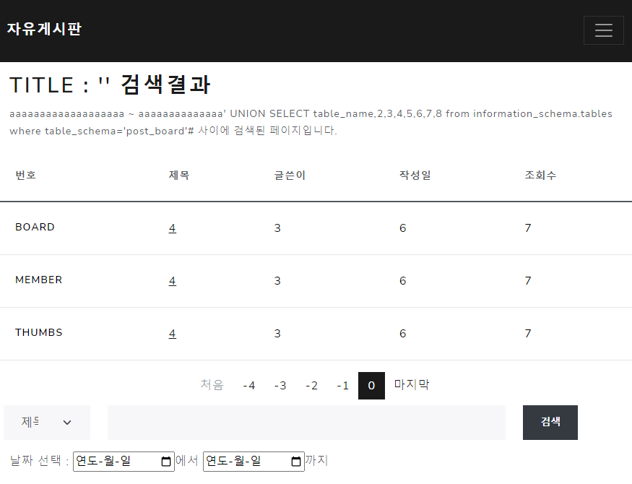Viewport: 632px width, 484px height.
Task: Select current page 0
Action: pyautogui.click(x=371, y=386)
